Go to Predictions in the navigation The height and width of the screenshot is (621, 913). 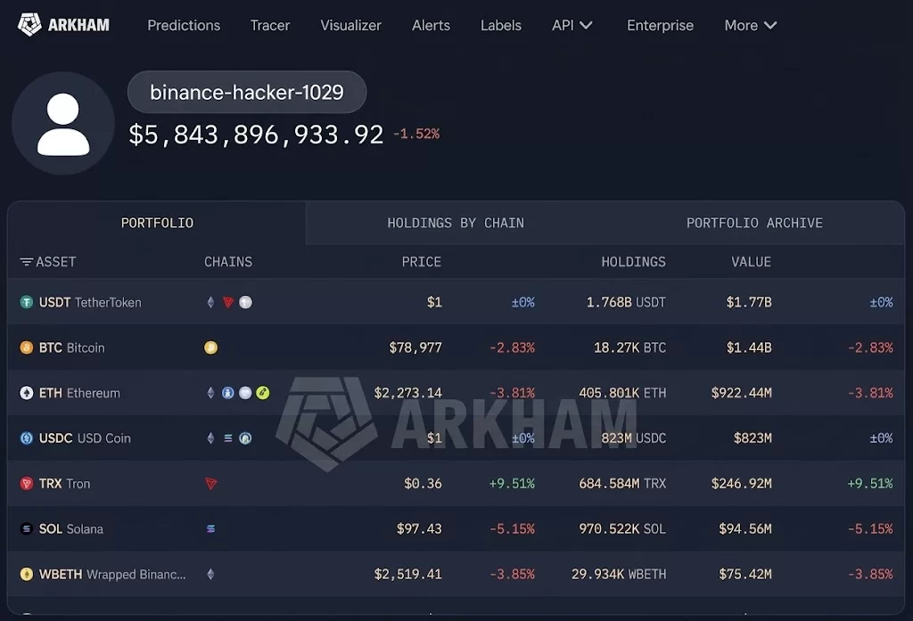(x=184, y=26)
